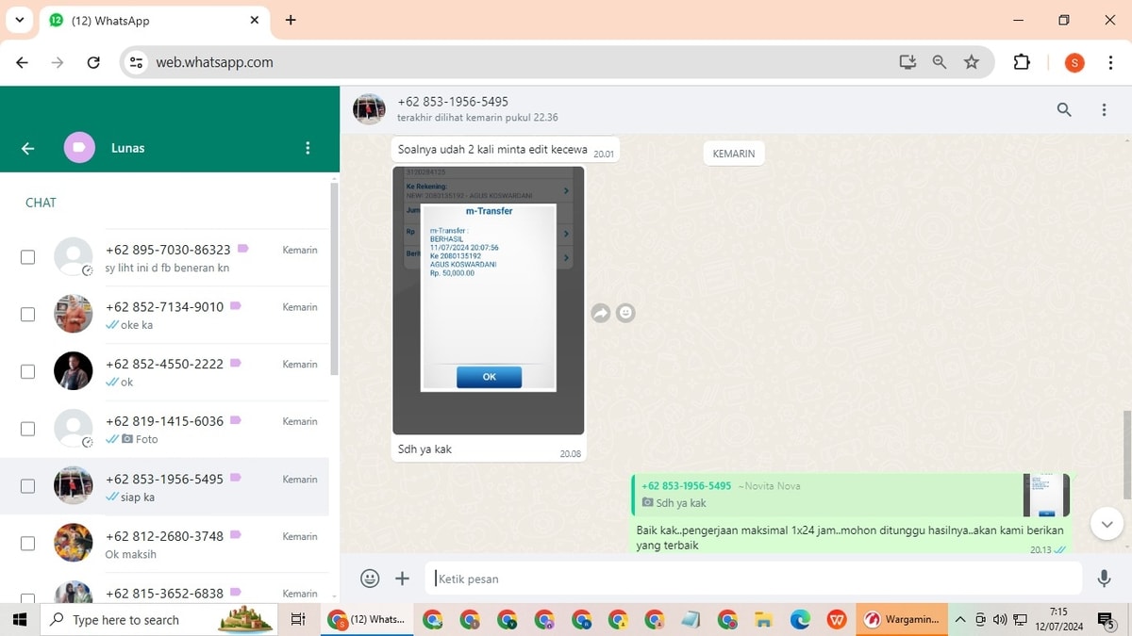
Task: Open the chat row saying 'oke ka'
Action: click(164, 315)
